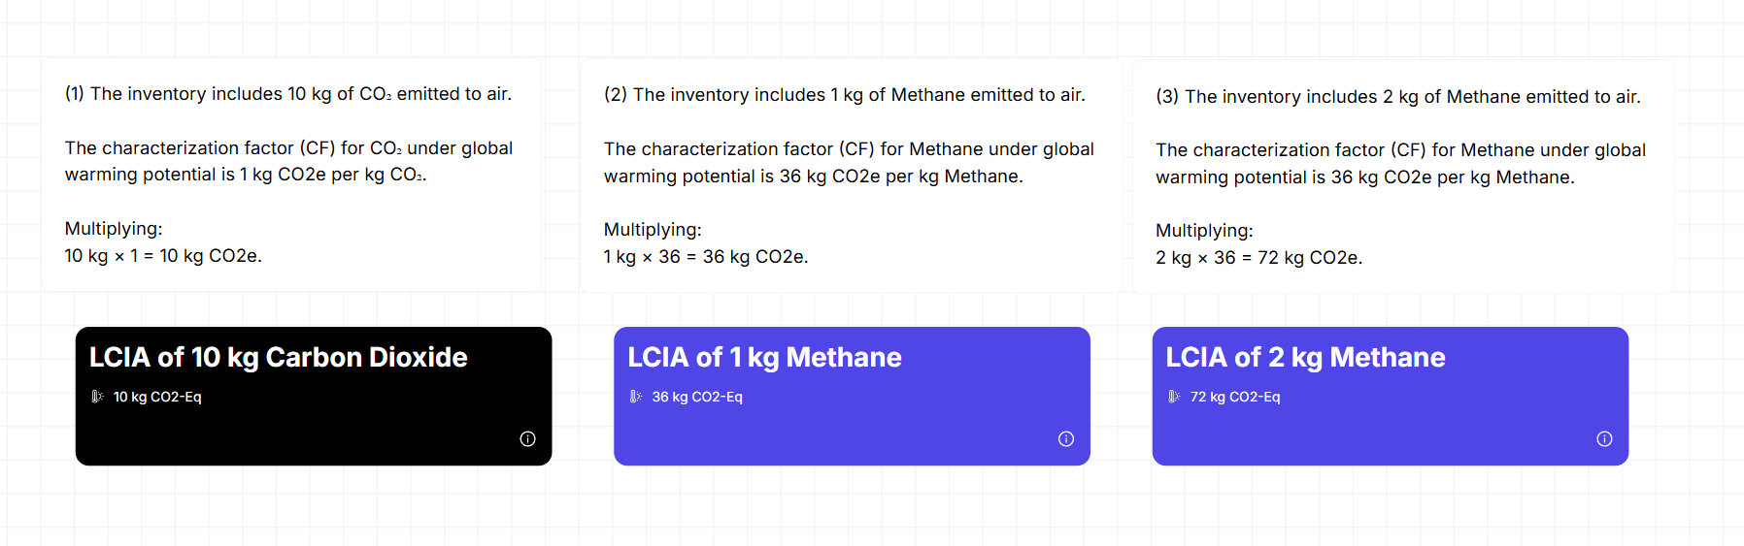Viewport: 1744px width, 546px height.
Task: Click info icon on 2 kg Methane card
Action: tap(1604, 439)
